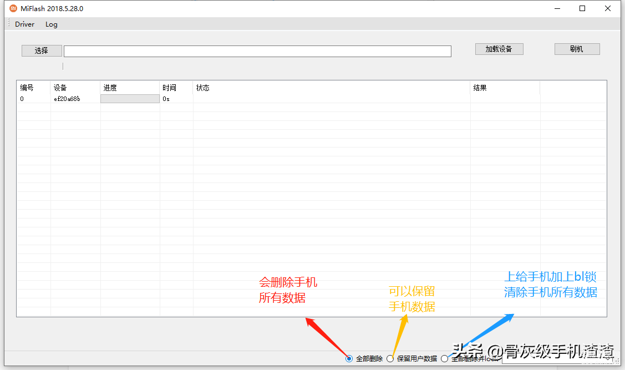Image resolution: width=625 pixels, height=370 pixels.
Task: Select the 全部删除并lock radio option
Action: 444,358
